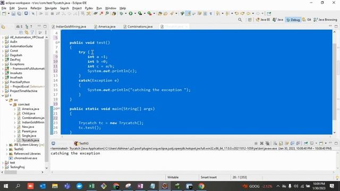Select the PractisePython project
Image resolution: width=340 pixels, height=191 pixels.
pos(20,82)
